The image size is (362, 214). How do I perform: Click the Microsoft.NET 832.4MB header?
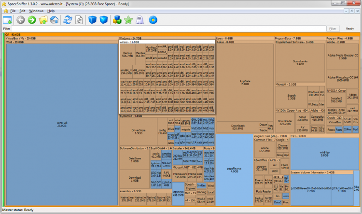[187, 167]
